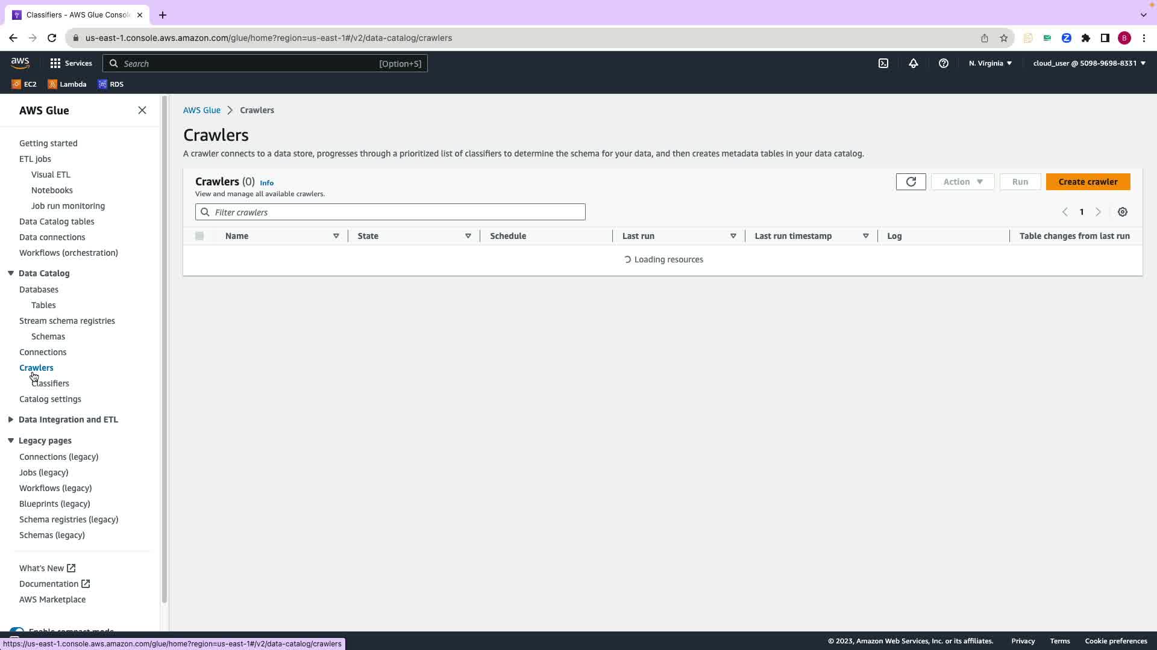The width and height of the screenshot is (1157, 650).
Task: Close the AWS Glue side navigation
Action: [x=142, y=110]
